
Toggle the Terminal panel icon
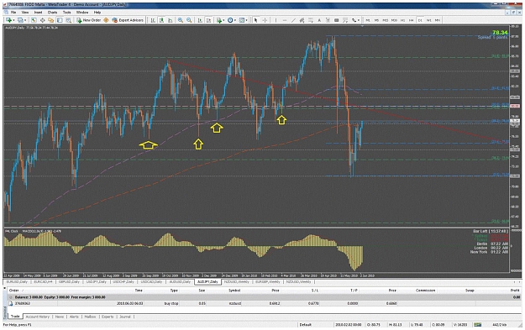click(x=60, y=20)
